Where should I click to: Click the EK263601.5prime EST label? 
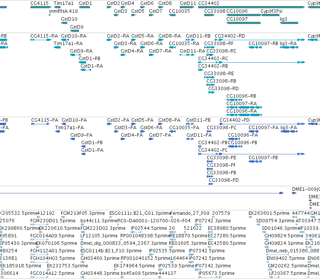tap(269, 213)
